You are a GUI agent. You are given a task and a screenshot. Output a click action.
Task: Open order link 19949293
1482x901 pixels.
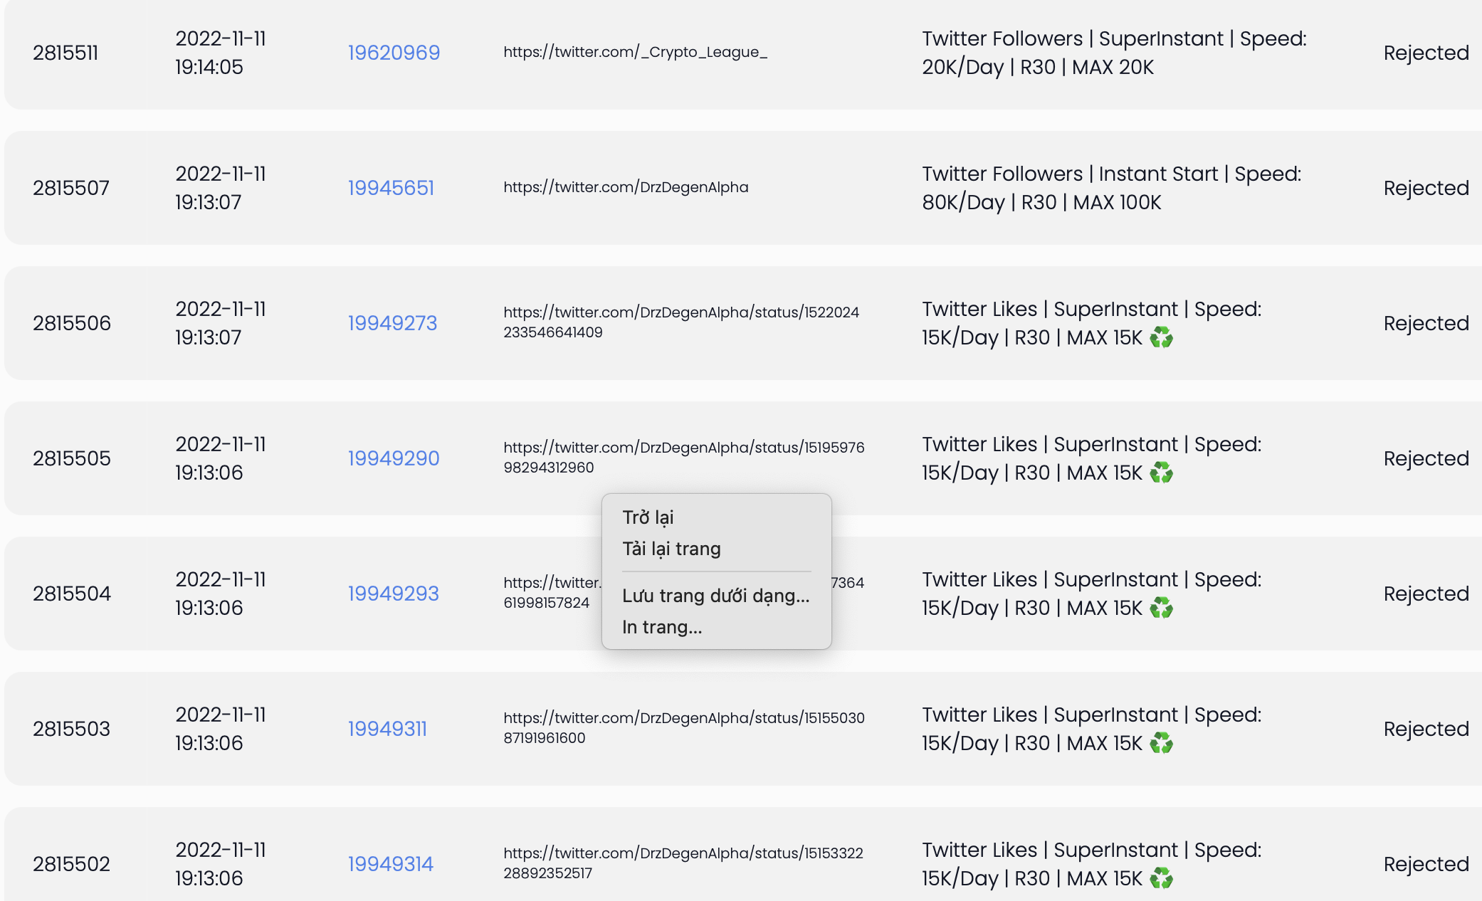click(x=393, y=594)
